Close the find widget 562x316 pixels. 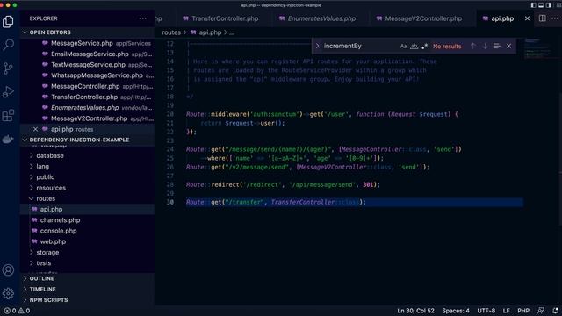click(x=508, y=46)
